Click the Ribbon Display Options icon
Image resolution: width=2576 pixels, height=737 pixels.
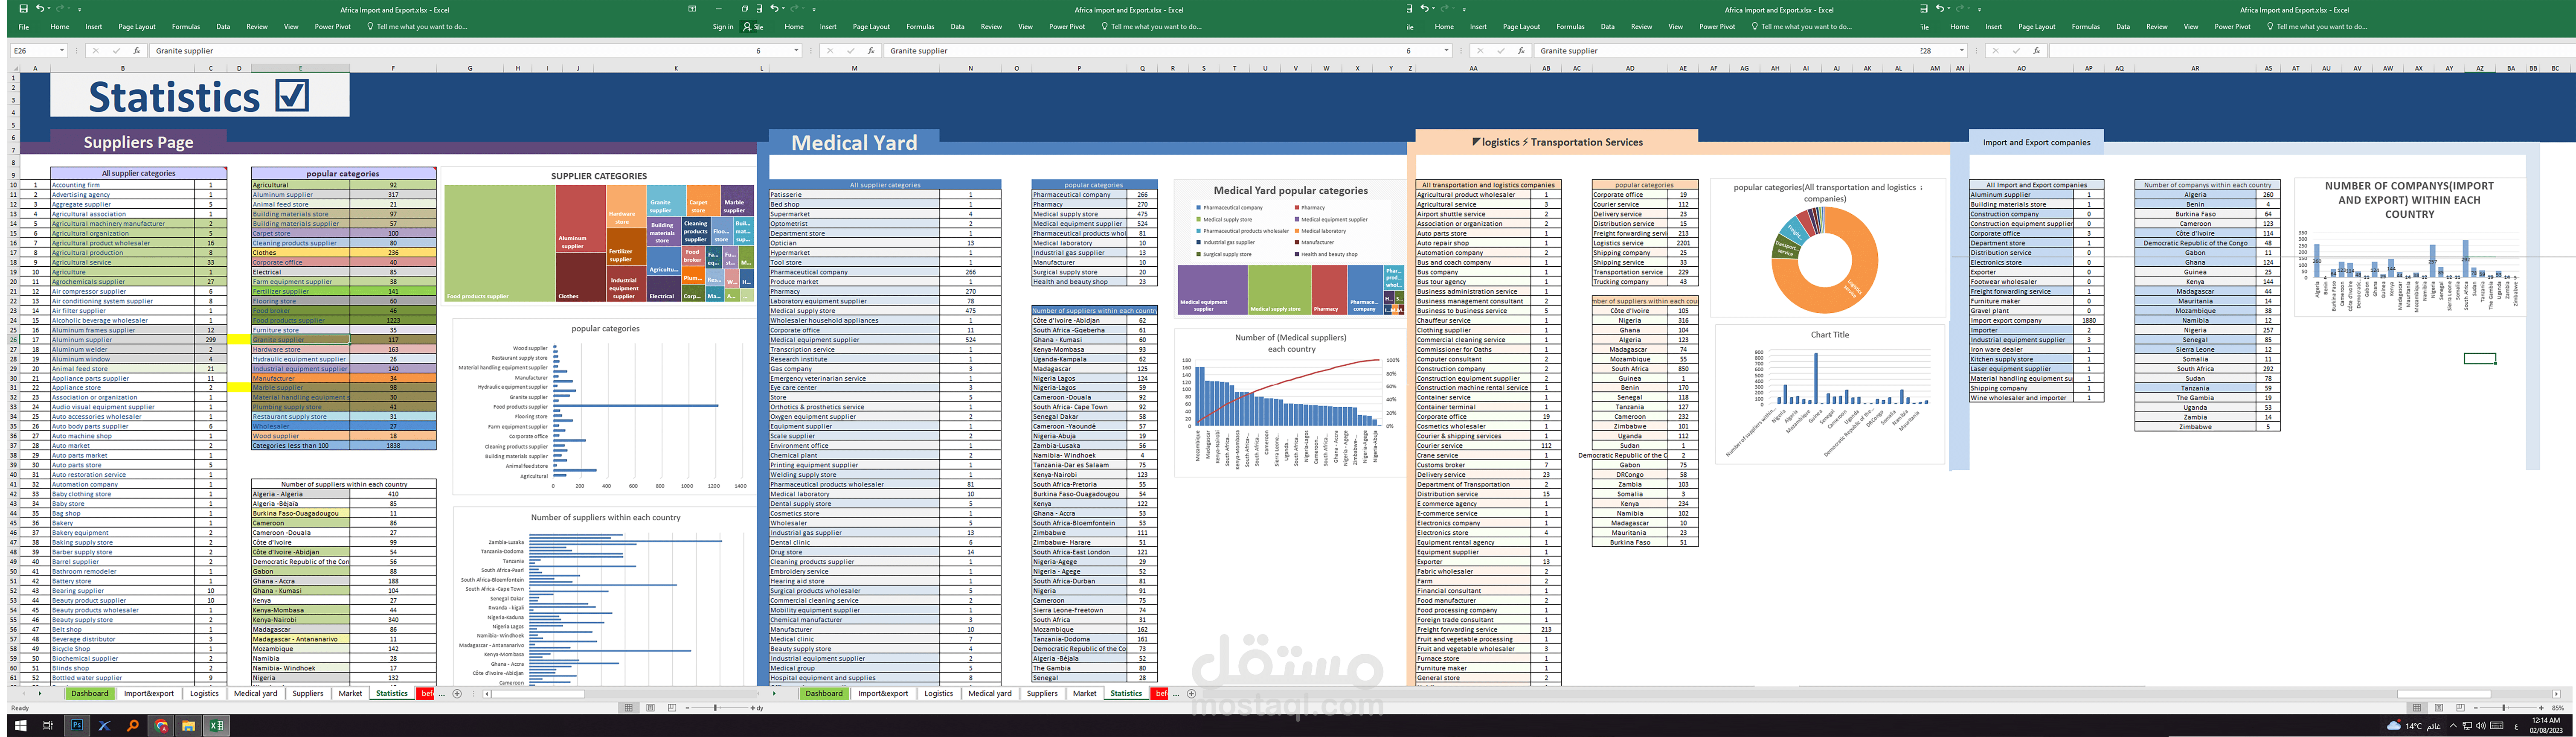point(692,9)
